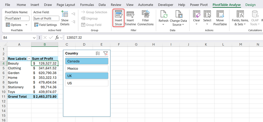Click the Active Field input box

(x=46, y=18)
